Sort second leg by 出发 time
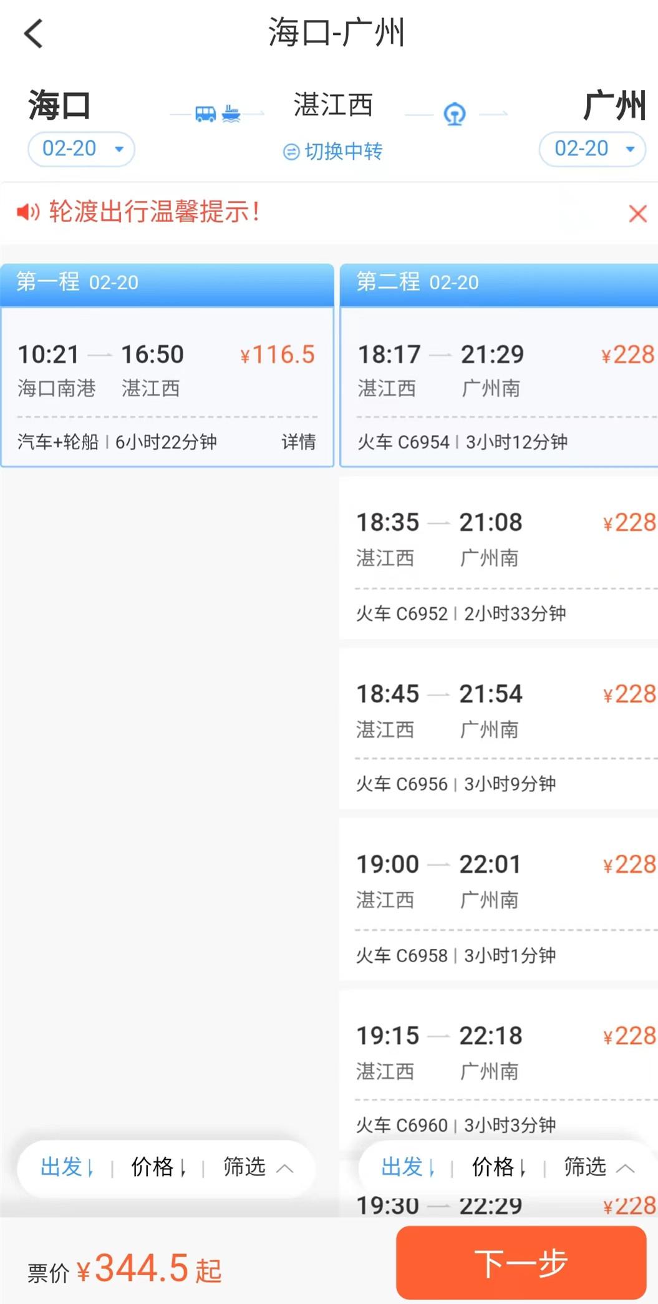 pos(408,1167)
